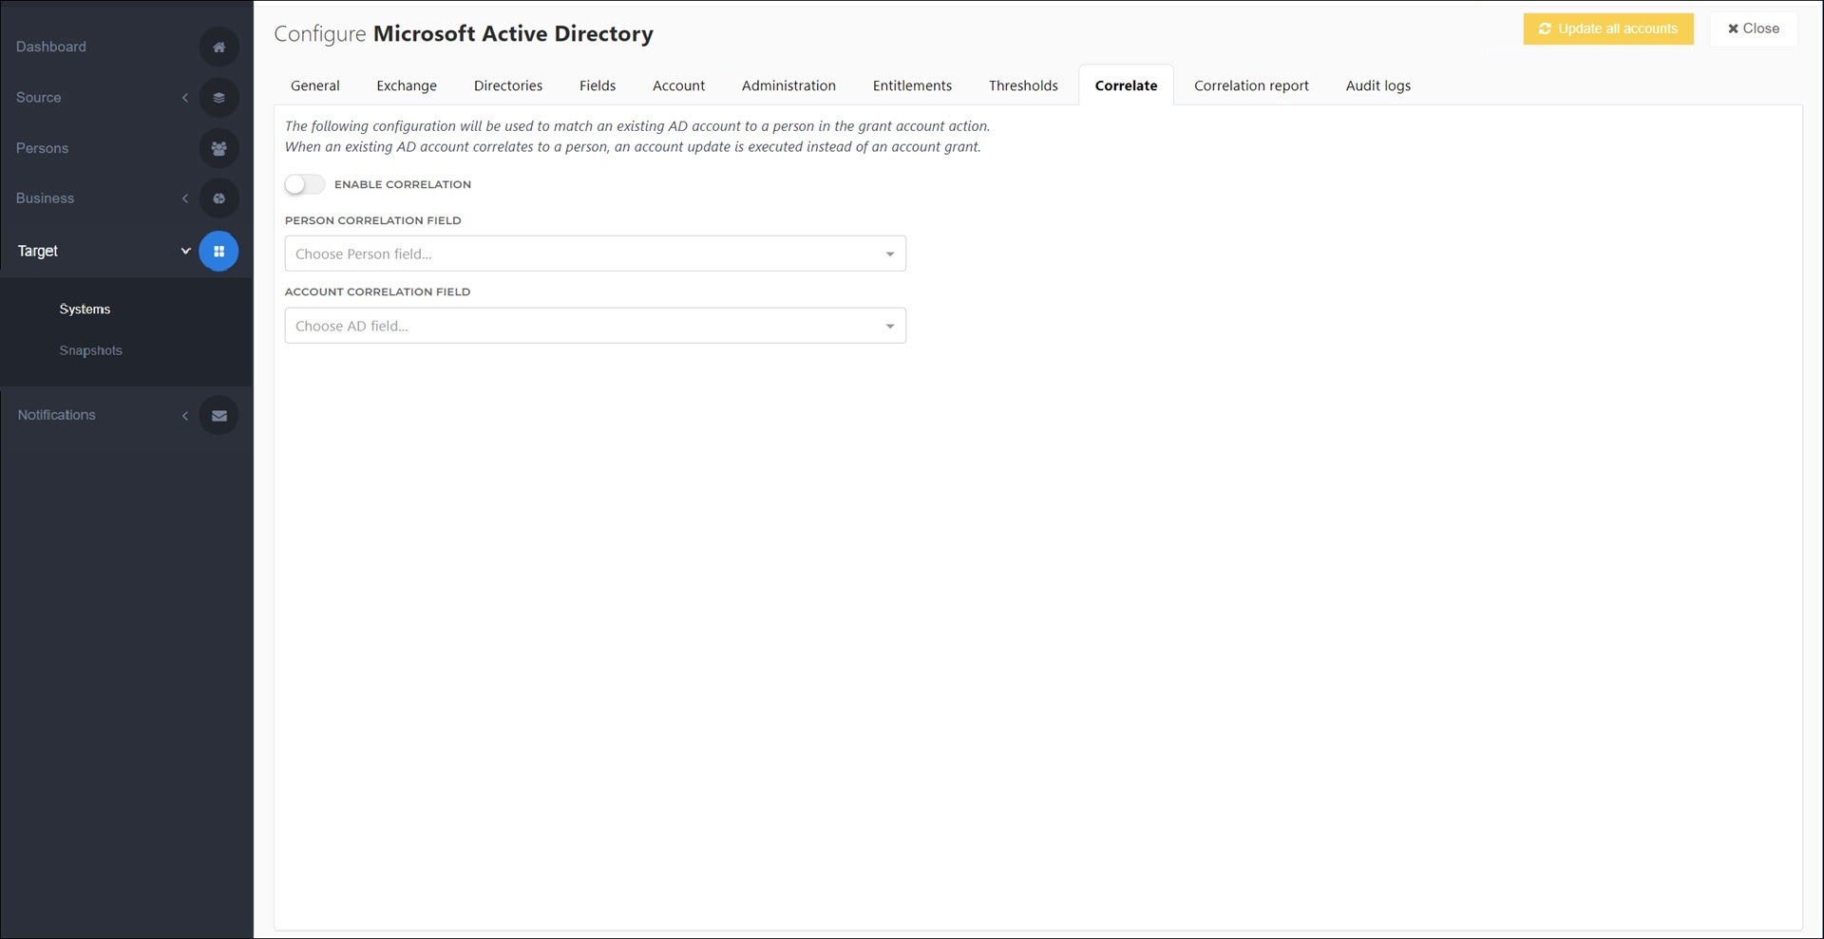
Task: Click the blue Target grid icon
Action: (x=218, y=252)
